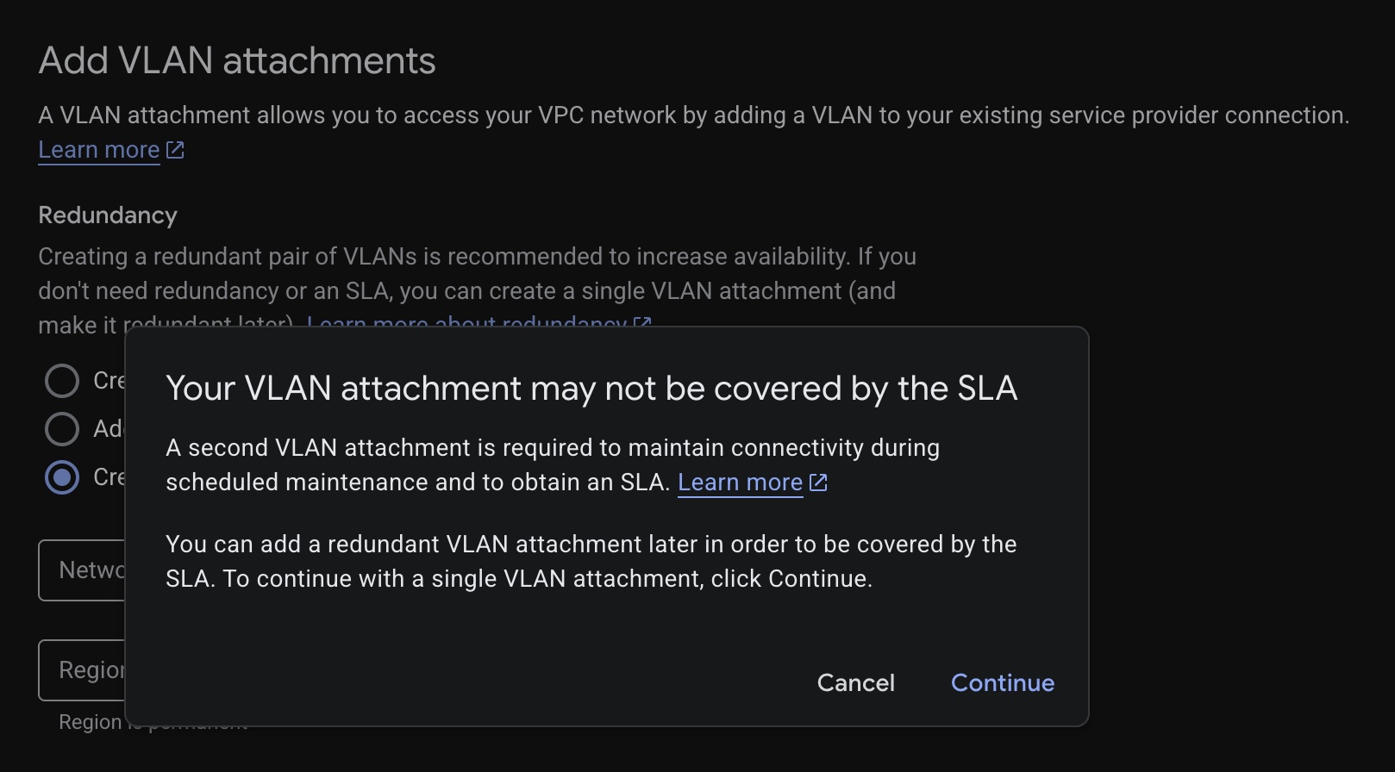Click the selected third redundancy radio button

pyautogui.click(x=62, y=477)
